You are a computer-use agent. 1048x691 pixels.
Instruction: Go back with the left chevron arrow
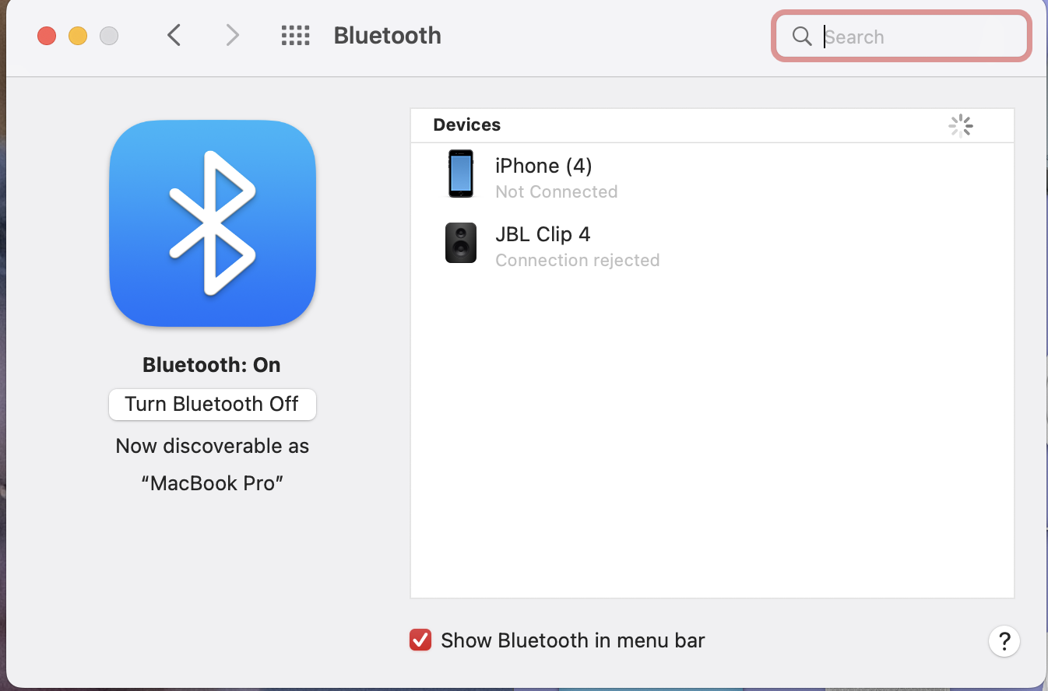174,35
